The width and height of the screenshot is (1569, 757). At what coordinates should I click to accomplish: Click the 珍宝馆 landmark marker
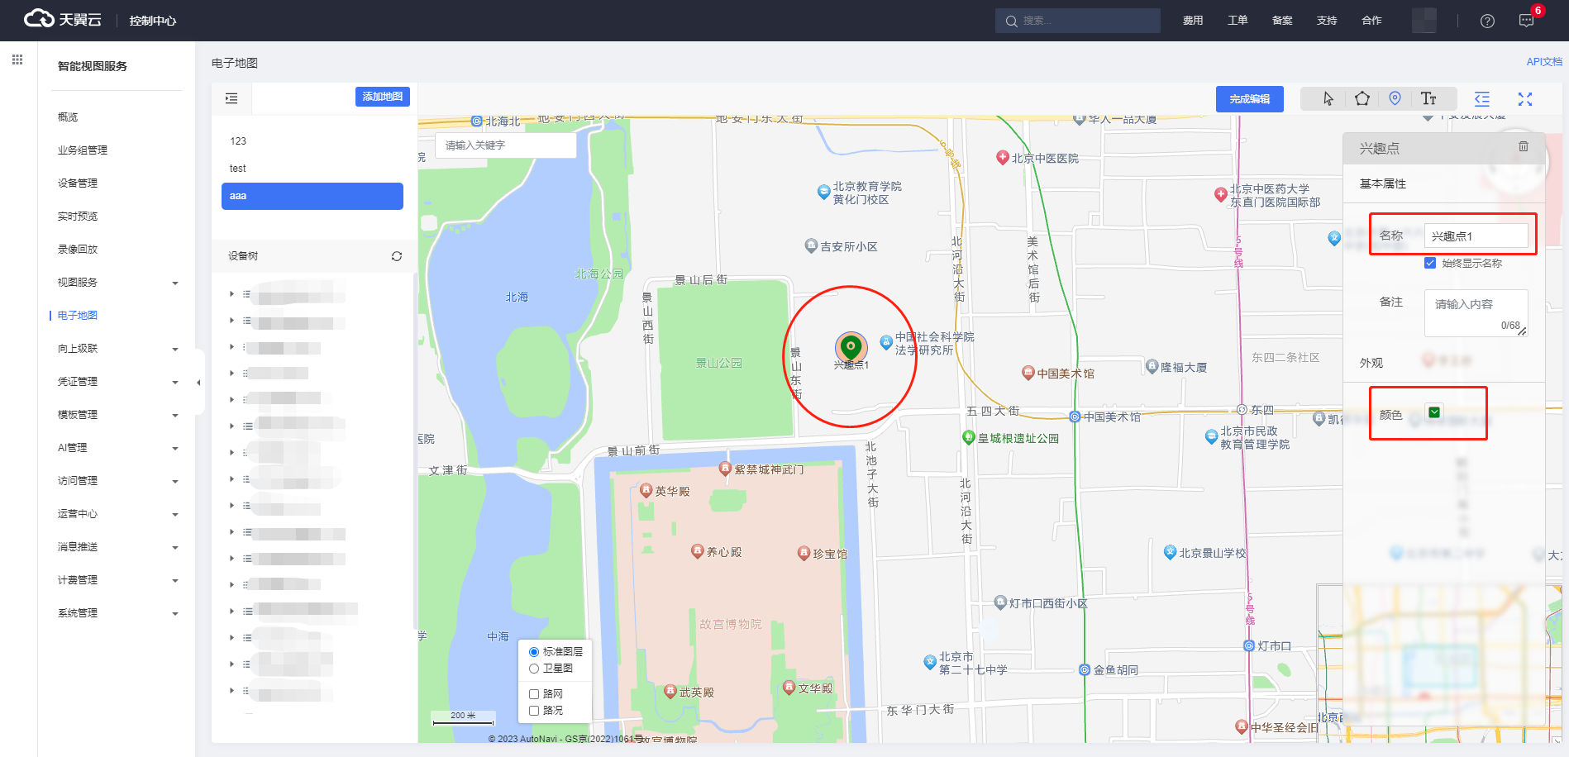point(804,553)
